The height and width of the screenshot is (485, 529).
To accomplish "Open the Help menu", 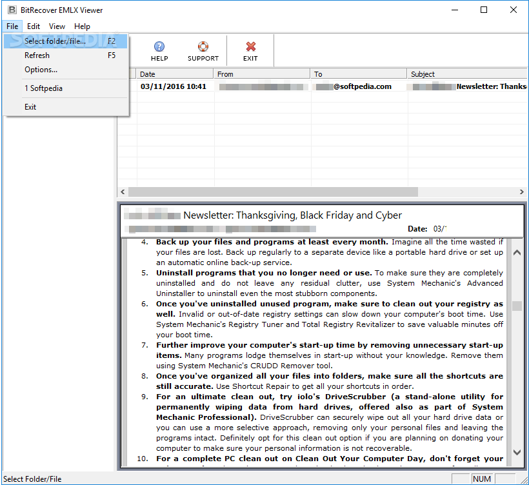I will click(x=82, y=26).
